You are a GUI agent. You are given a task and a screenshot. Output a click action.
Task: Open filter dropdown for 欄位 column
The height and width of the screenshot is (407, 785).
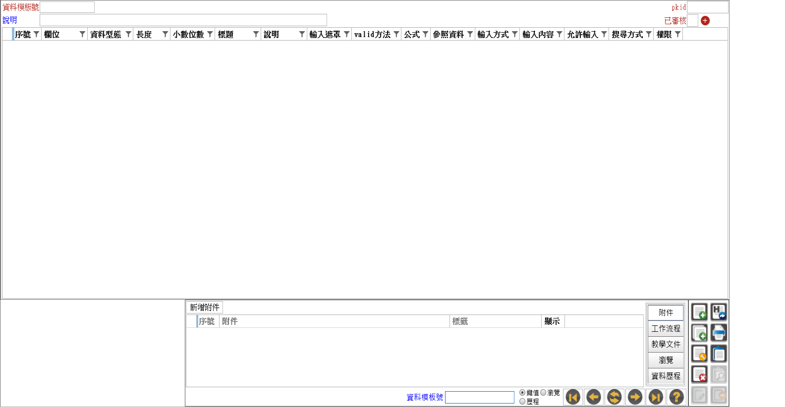82,34
